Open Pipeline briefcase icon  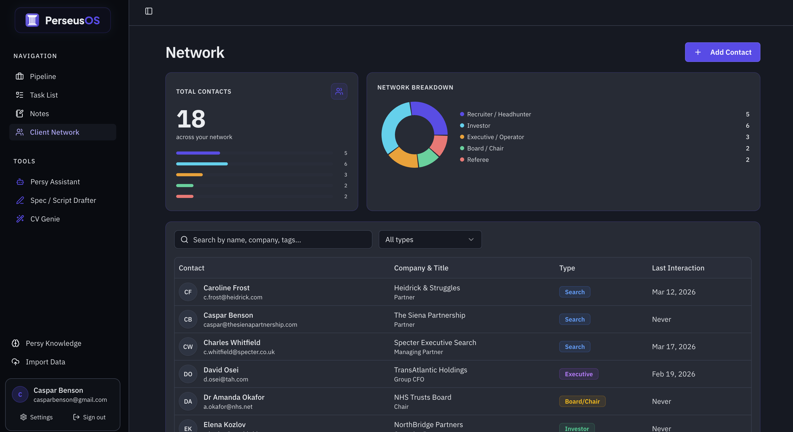[20, 76]
